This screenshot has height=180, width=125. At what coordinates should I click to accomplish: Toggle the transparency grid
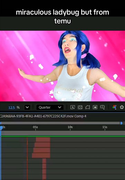(80, 107)
